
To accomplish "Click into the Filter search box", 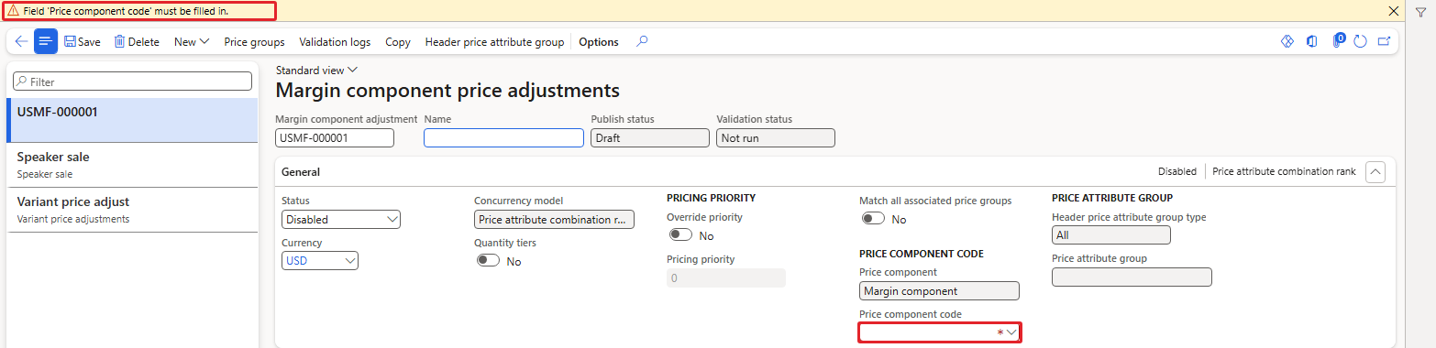I will point(132,82).
